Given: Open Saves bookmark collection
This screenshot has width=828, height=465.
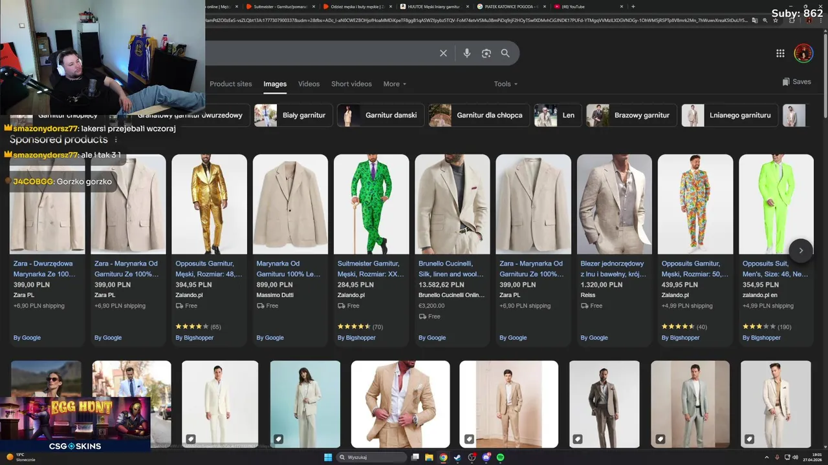Looking at the screenshot, I should 796,82.
